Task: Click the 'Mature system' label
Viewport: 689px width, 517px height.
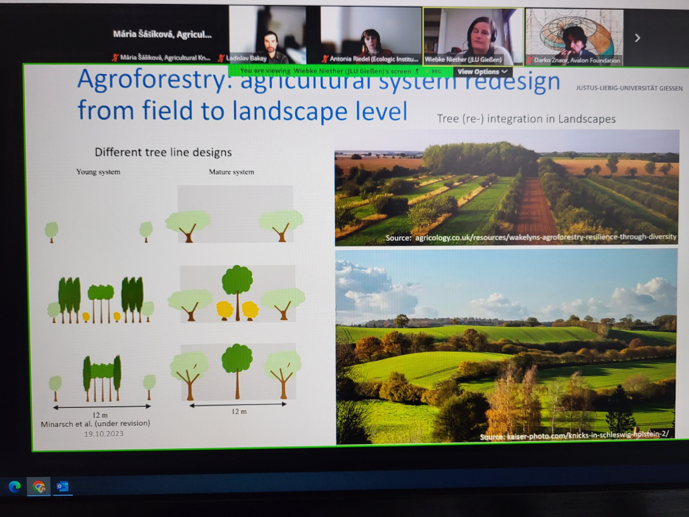Action: pos(231,172)
